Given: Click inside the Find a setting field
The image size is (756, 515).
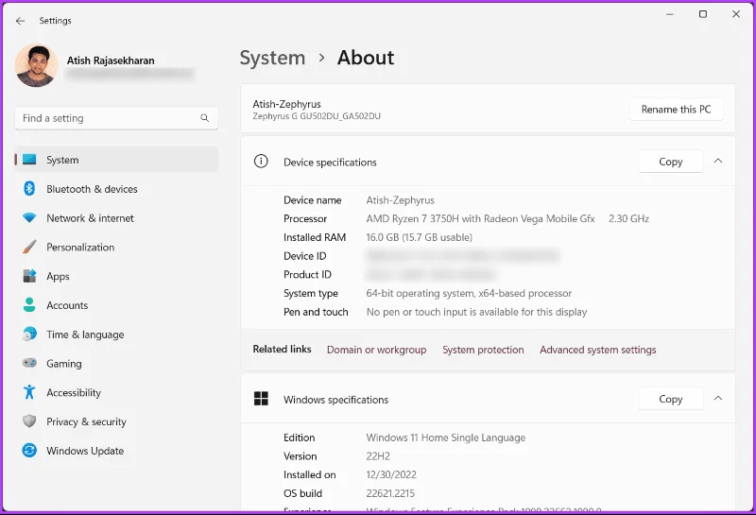Looking at the screenshot, I should pos(116,118).
